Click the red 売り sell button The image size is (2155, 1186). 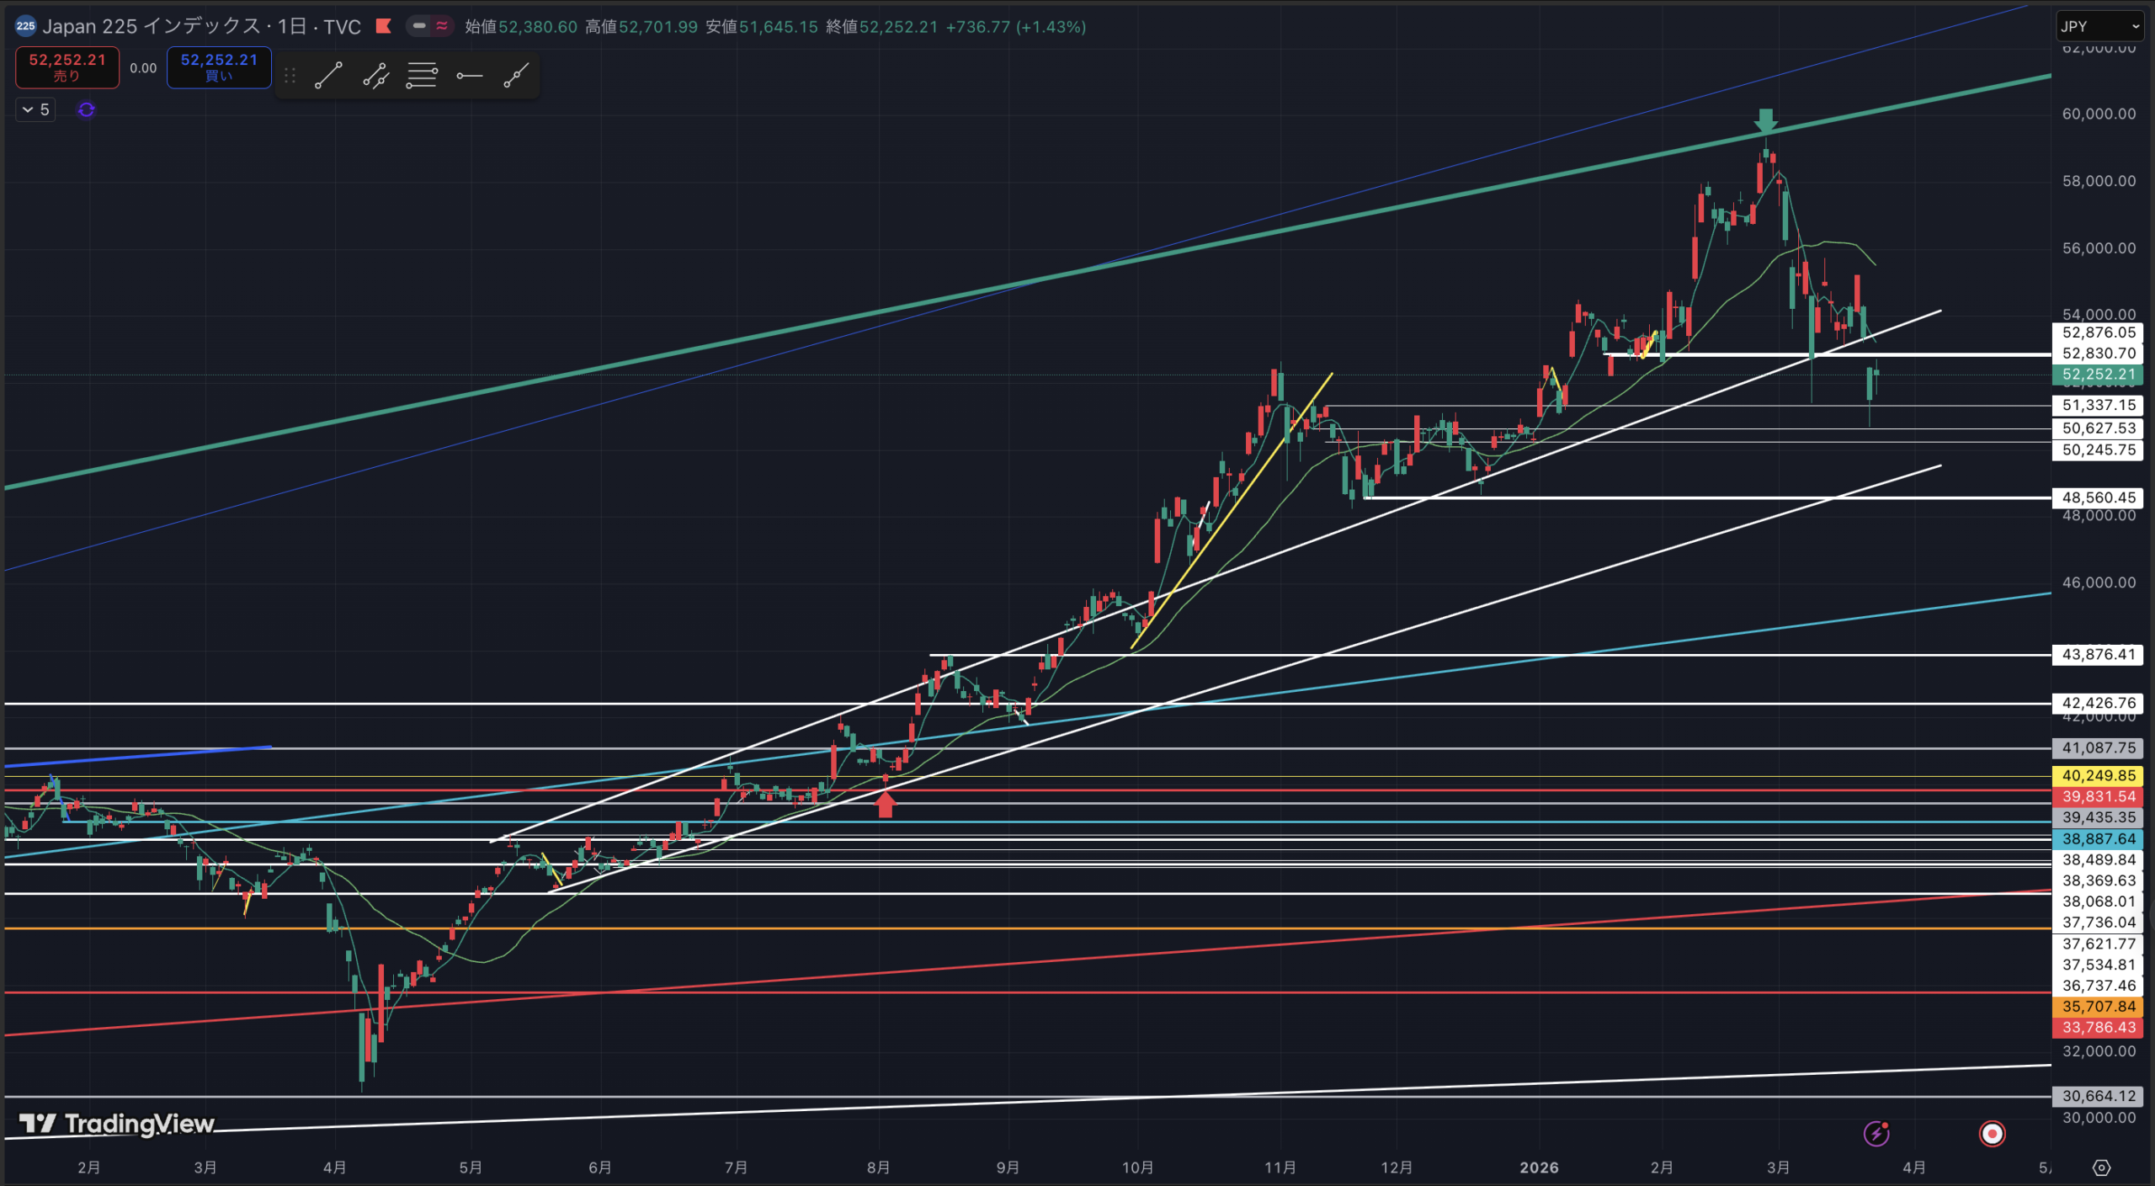pos(67,67)
